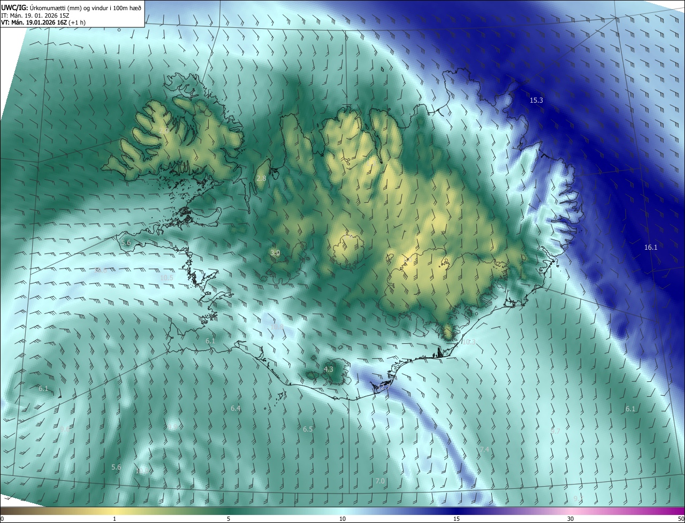
Task: Click the 10.3 value label on the map
Action: click(x=469, y=342)
